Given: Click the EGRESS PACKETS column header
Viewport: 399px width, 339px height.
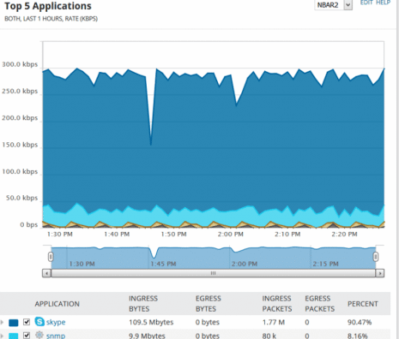Looking at the screenshot, I should click(319, 304).
